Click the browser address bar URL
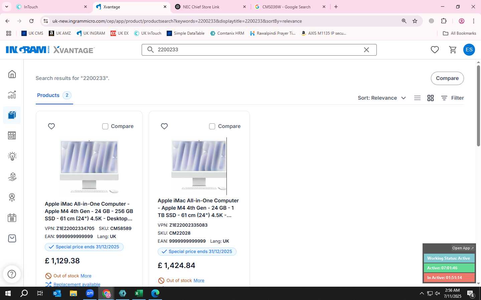 point(177,21)
